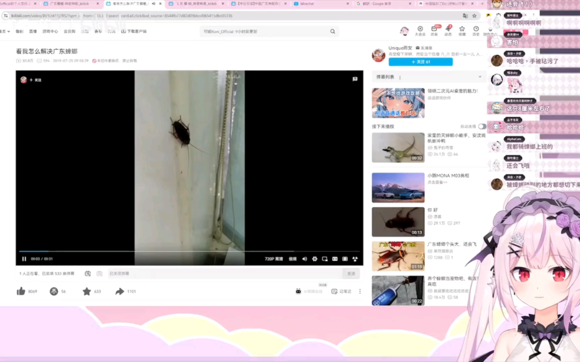Add video to favorites with star icon

[87, 291]
